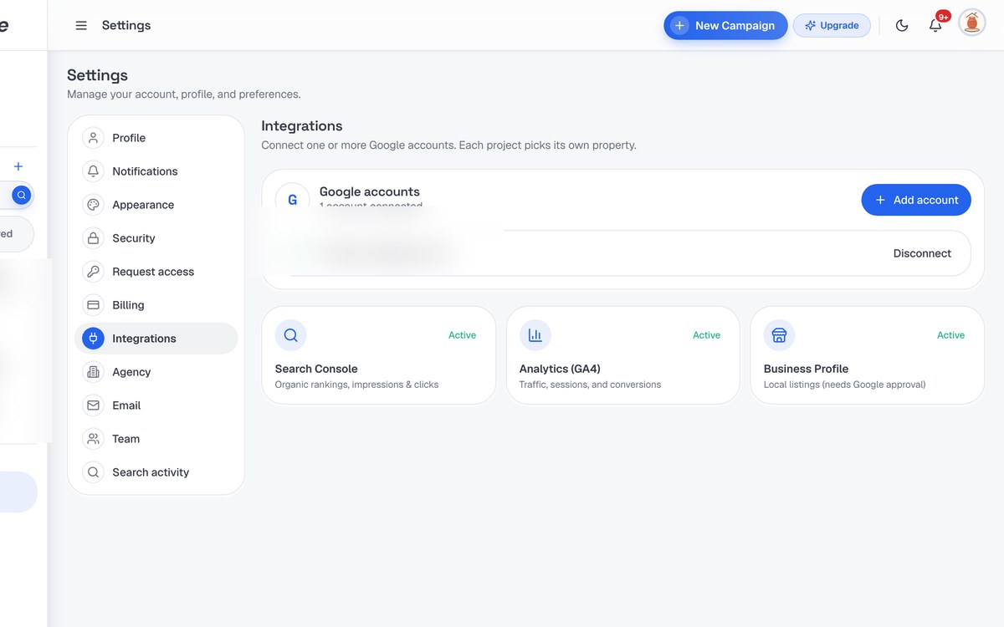Open the user avatar menu

click(972, 23)
